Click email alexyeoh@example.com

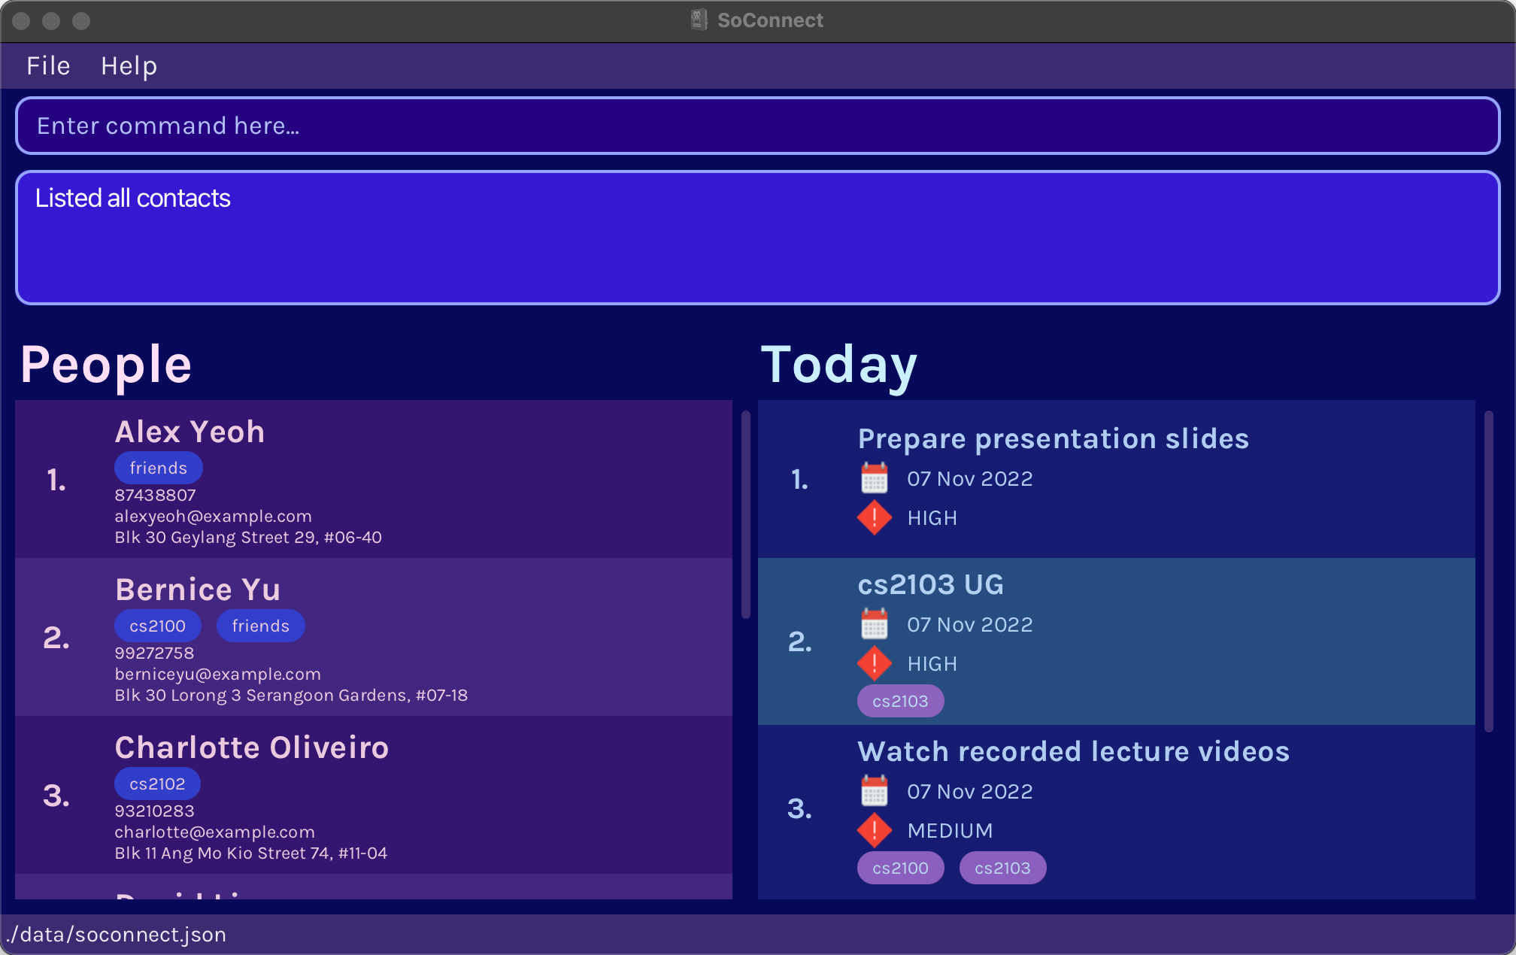[x=213, y=516]
